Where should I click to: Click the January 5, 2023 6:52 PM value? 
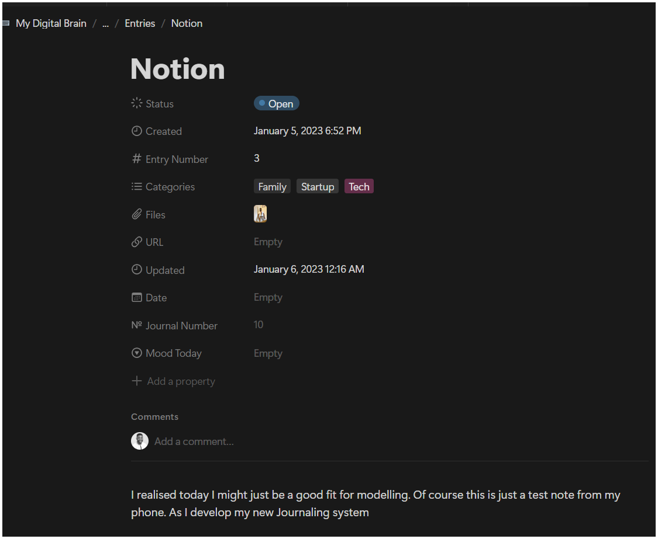[308, 131]
